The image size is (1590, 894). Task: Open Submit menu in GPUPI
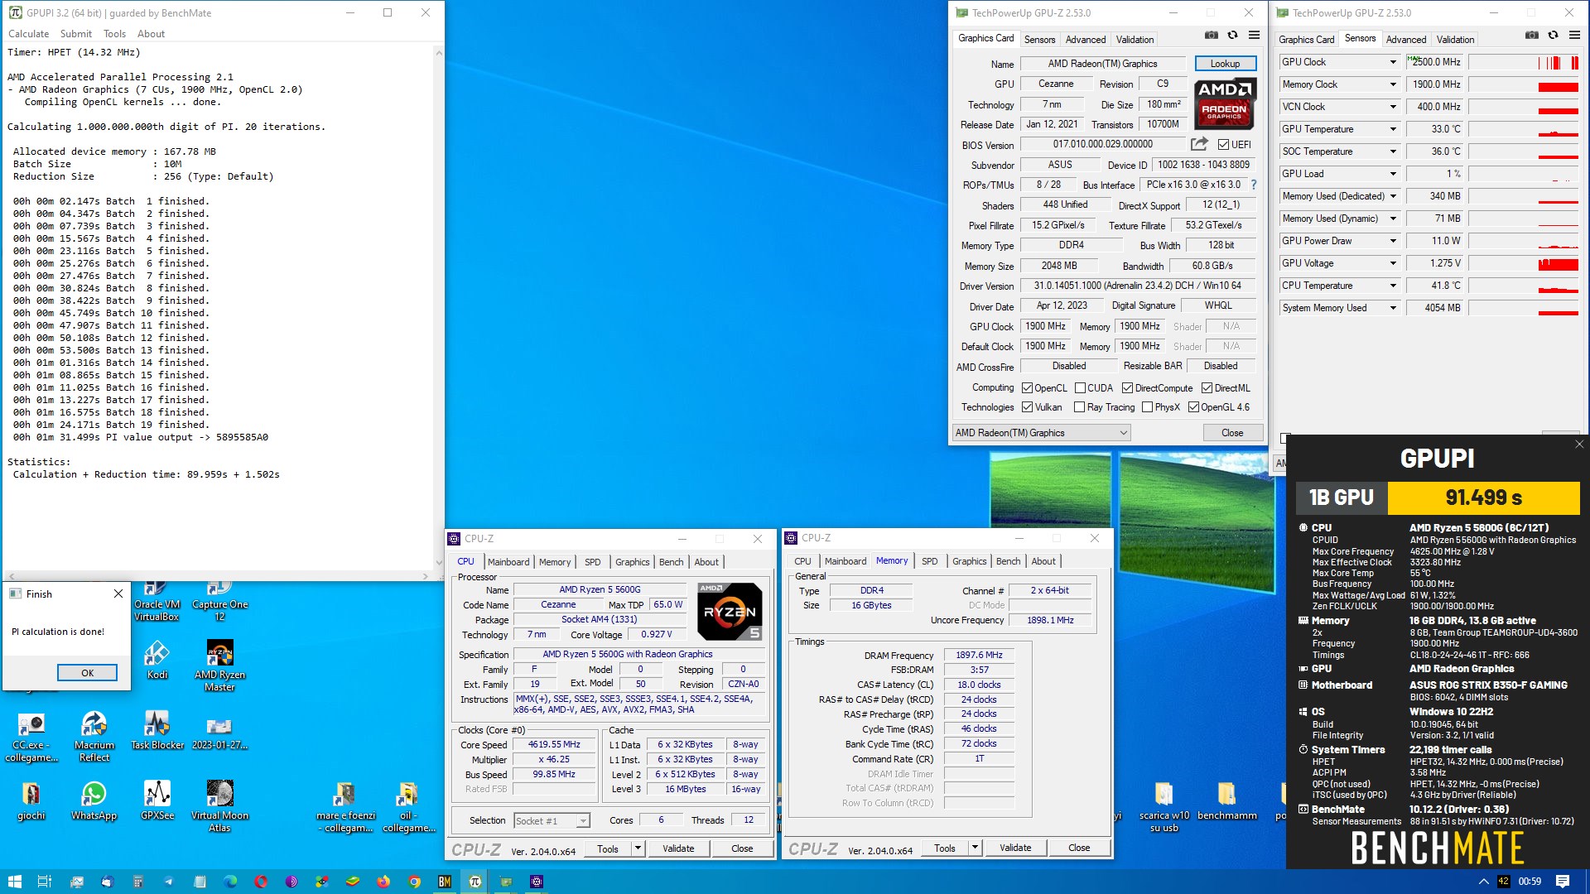[76, 34]
